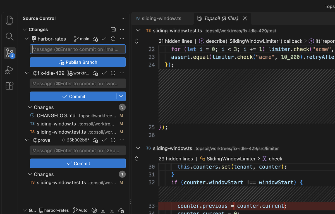Screen dimensions: 335x214
Task: Click the fetch icon in the Graph header
Action: click(x=103, y=210)
